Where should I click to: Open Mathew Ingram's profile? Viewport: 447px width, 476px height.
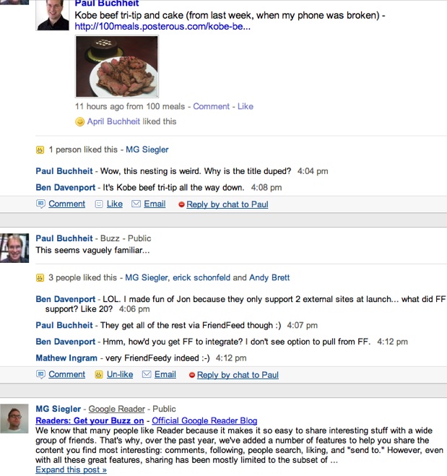click(x=66, y=357)
